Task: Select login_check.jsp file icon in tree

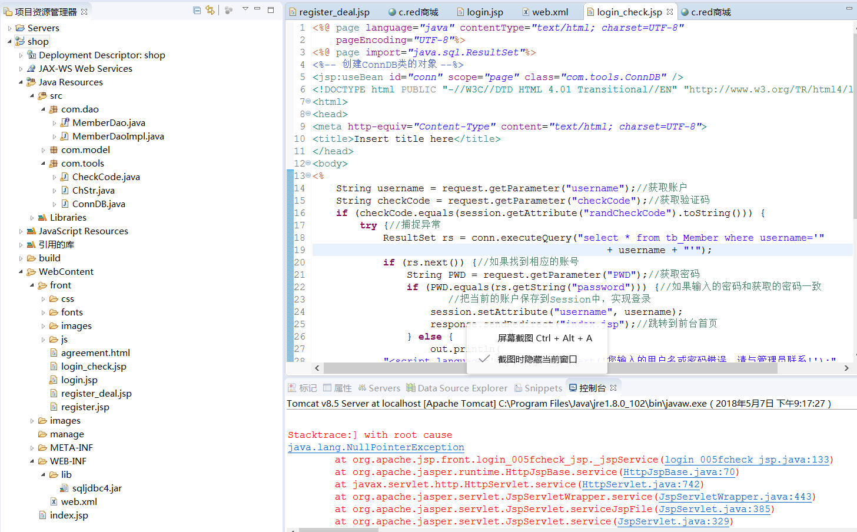Action: click(54, 367)
